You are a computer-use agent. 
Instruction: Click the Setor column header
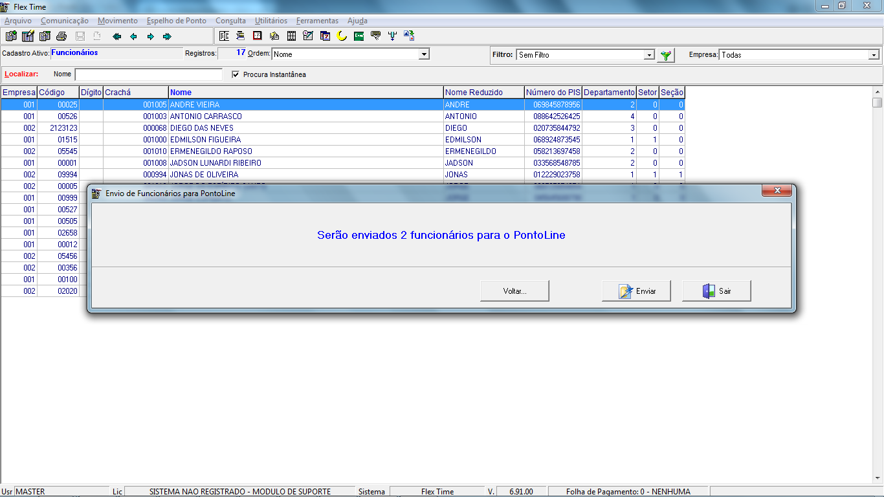tap(647, 93)
